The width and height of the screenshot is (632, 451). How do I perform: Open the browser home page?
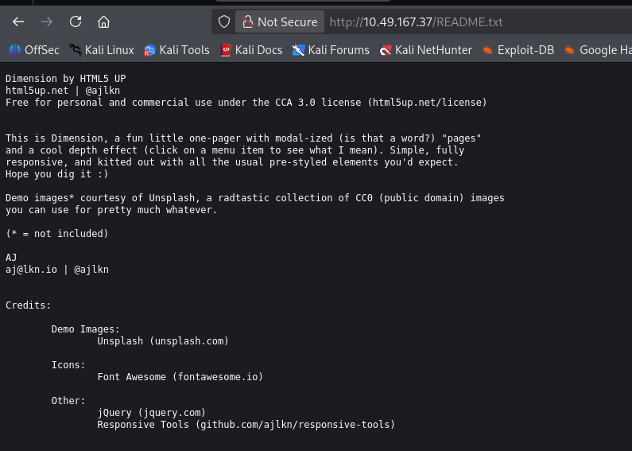pyautogui.click(x=104, y=21)
